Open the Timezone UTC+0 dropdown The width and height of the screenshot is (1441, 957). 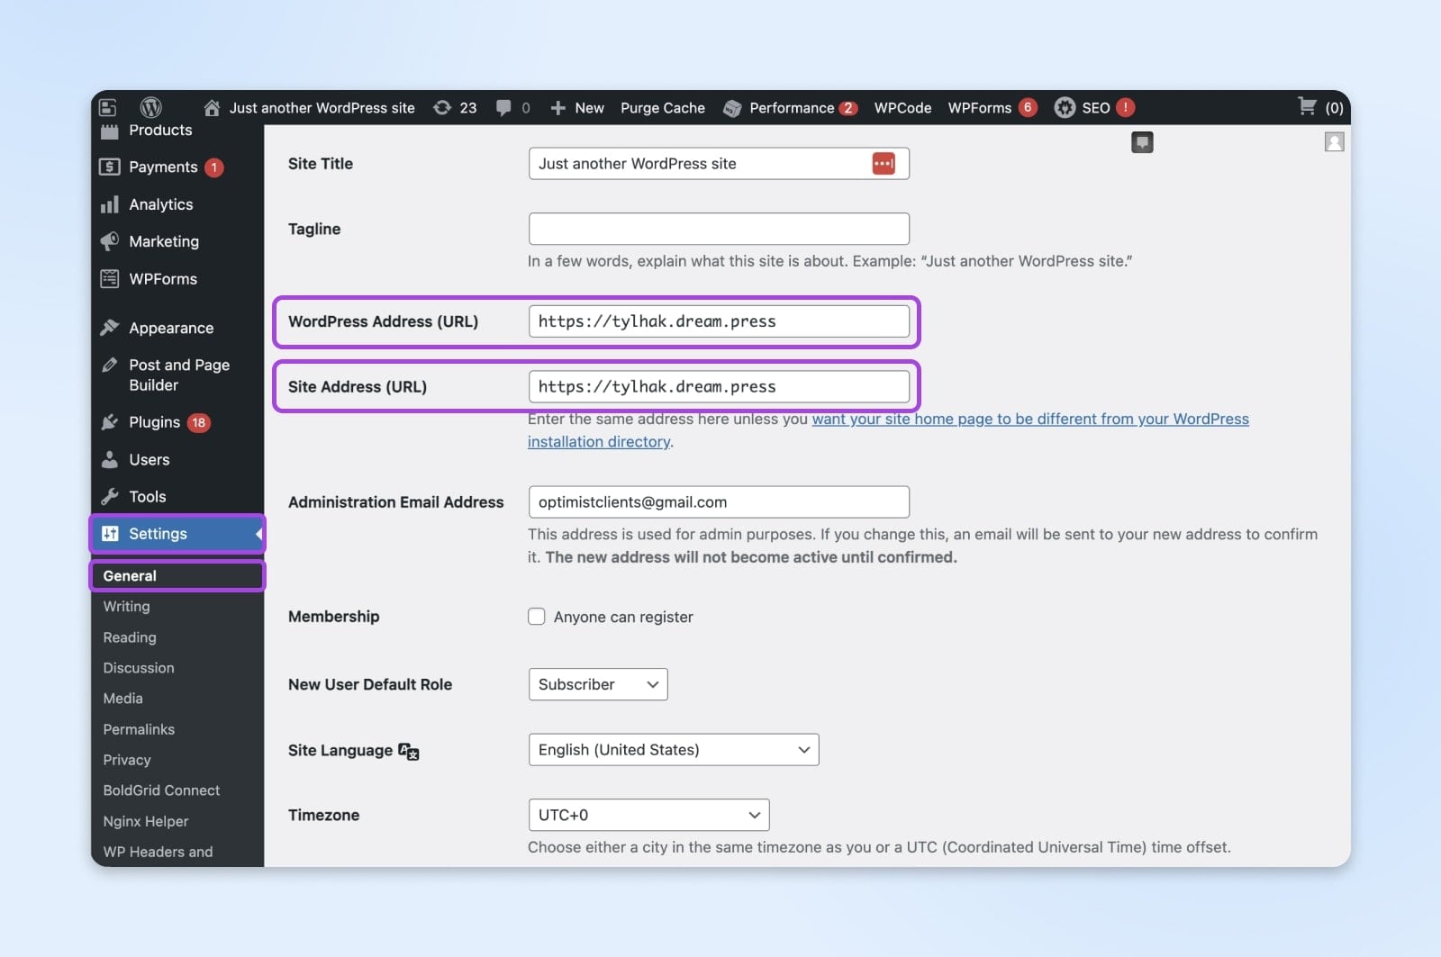[648, 815]
